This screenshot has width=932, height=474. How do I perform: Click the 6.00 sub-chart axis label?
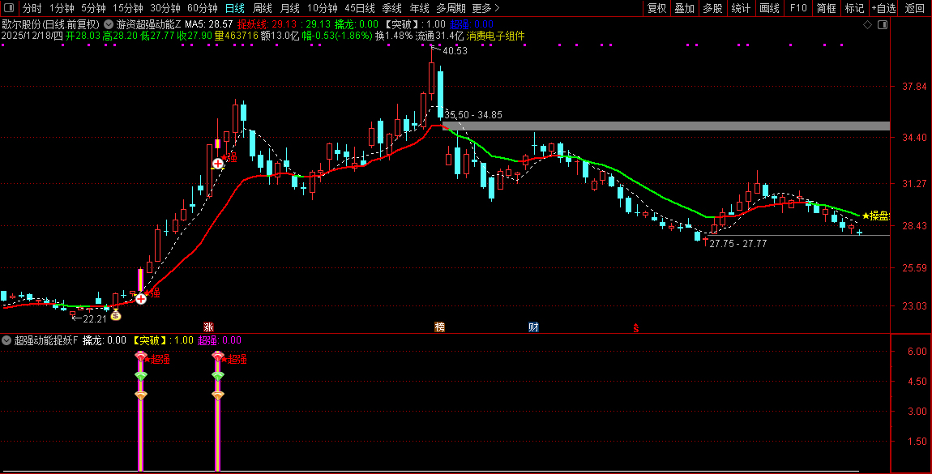click(917, 352)
